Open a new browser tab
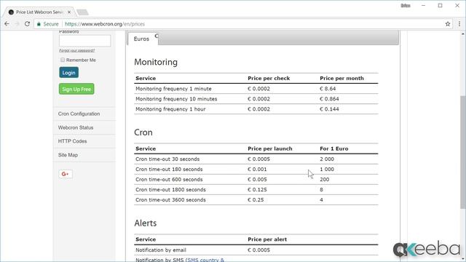 (82, 12)
